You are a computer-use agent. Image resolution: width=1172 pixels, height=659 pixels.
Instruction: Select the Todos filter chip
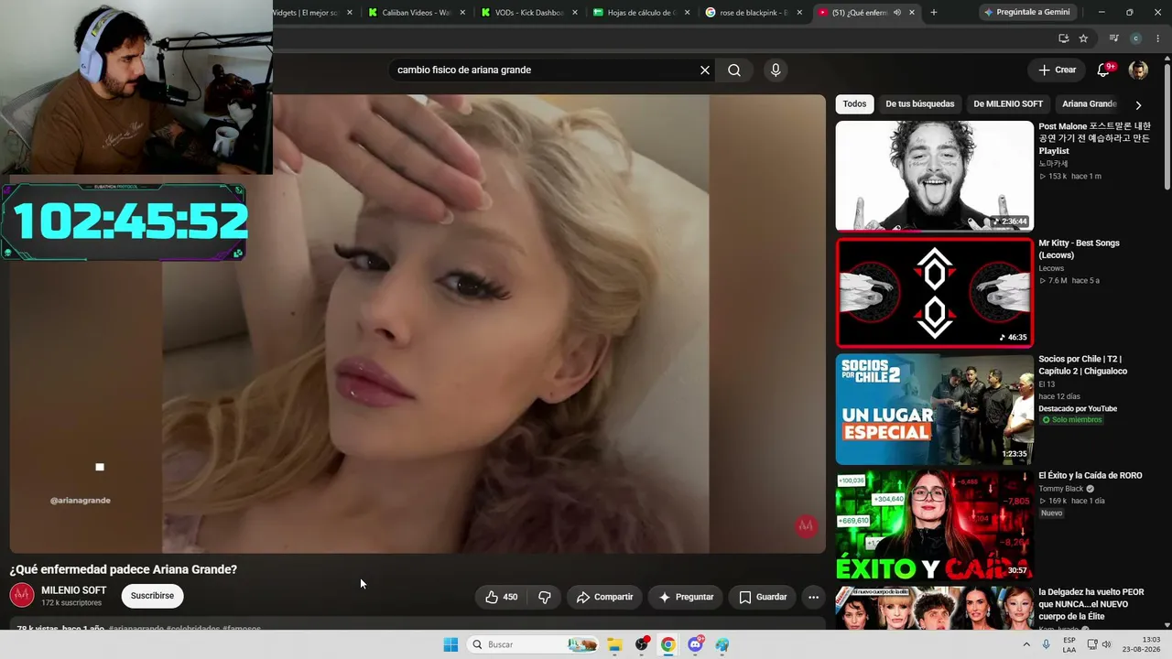pyautogui.click(x=854, y=104)
